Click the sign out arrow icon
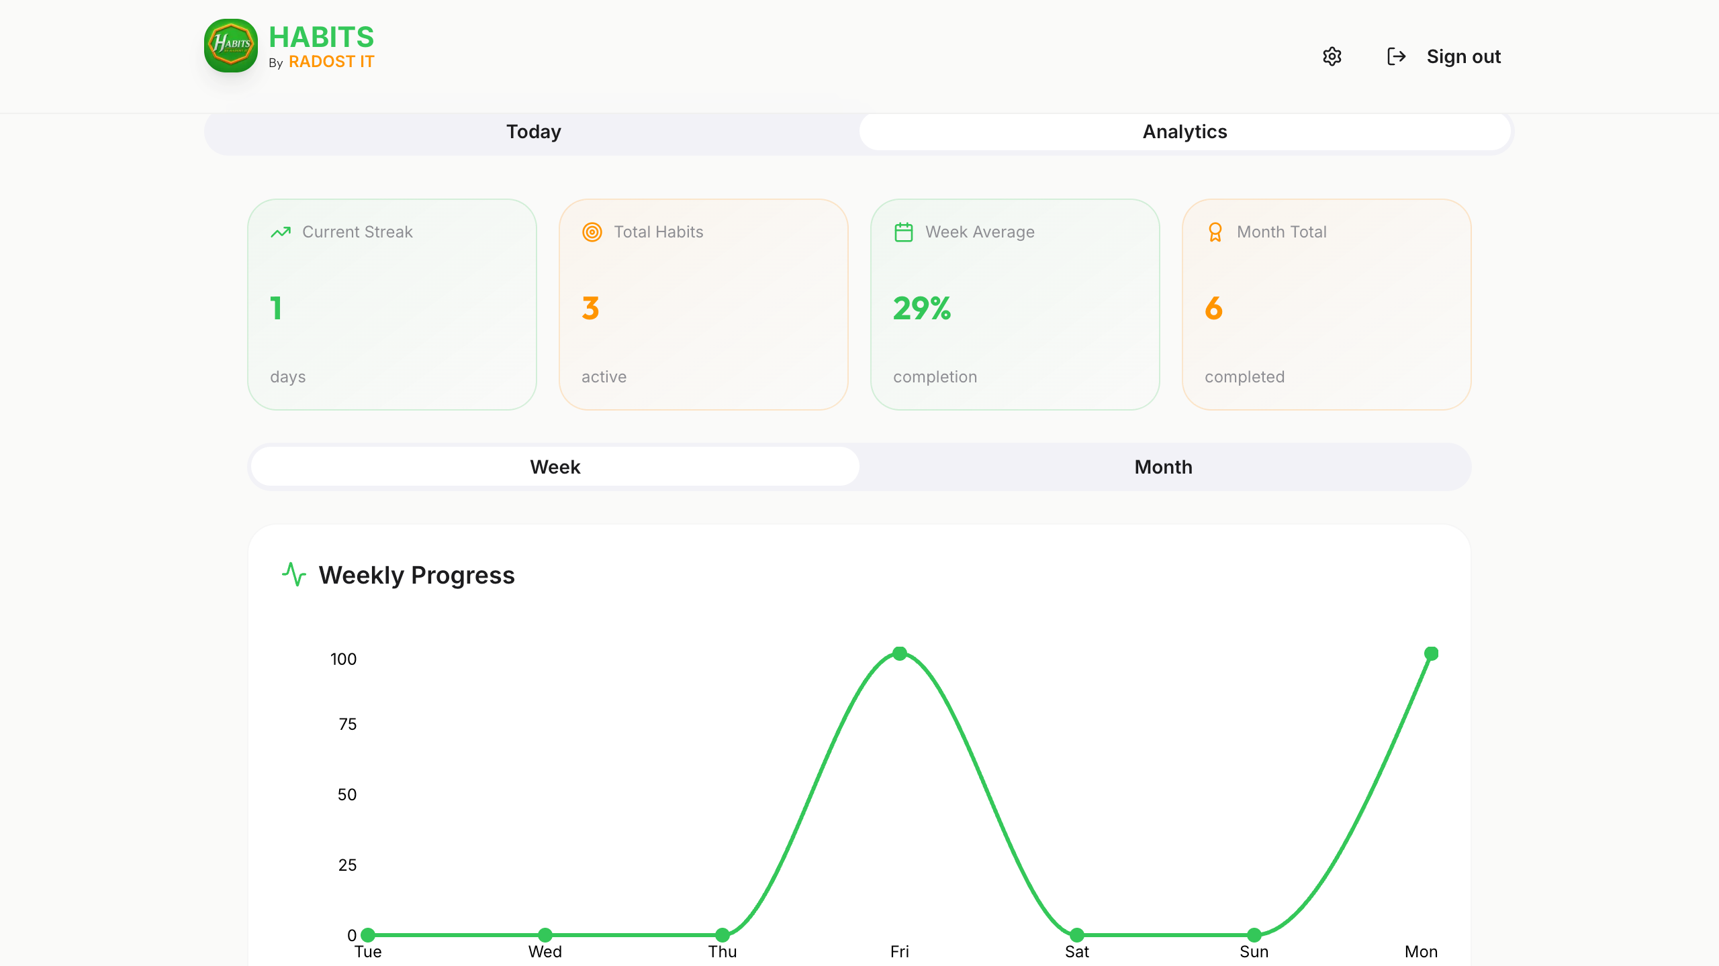The height and width of the screenshot is (966, 1719). click(x=1397, y=56)
